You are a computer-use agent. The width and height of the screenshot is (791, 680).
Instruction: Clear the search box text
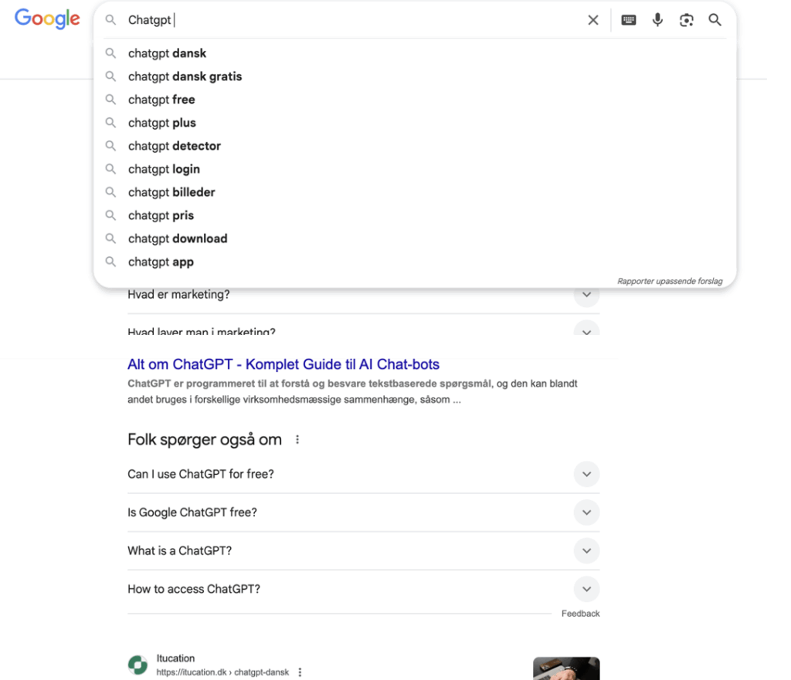click(x=593, y=20)
